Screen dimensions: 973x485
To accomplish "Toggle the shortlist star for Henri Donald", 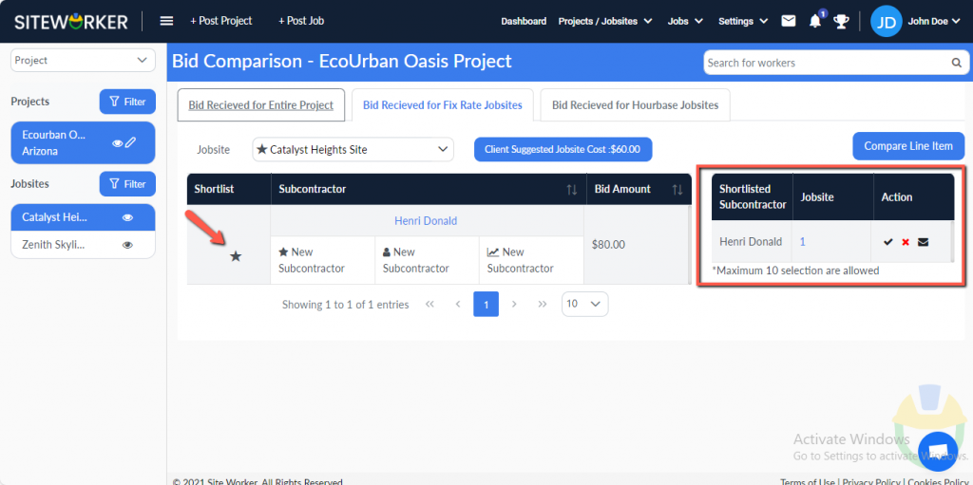I will pos(236,255).
